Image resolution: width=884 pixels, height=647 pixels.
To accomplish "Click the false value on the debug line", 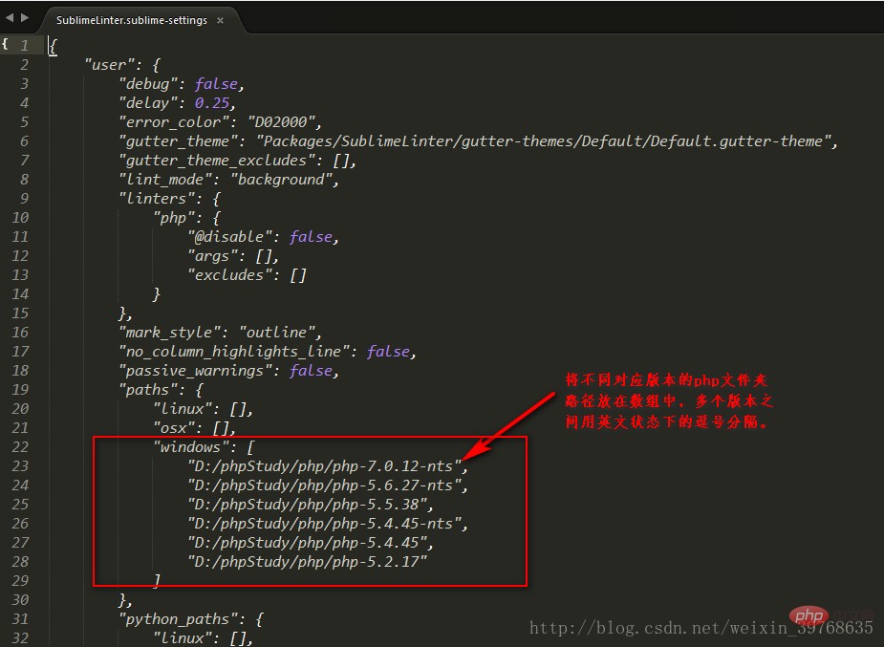I will click(216, 84).
